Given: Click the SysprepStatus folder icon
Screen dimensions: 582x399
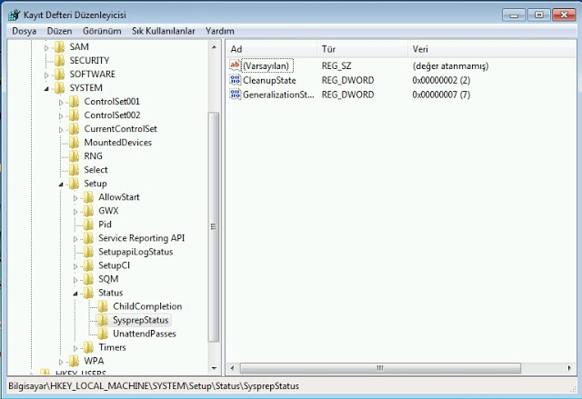Looking at the screenshot, I should [104, 320].
